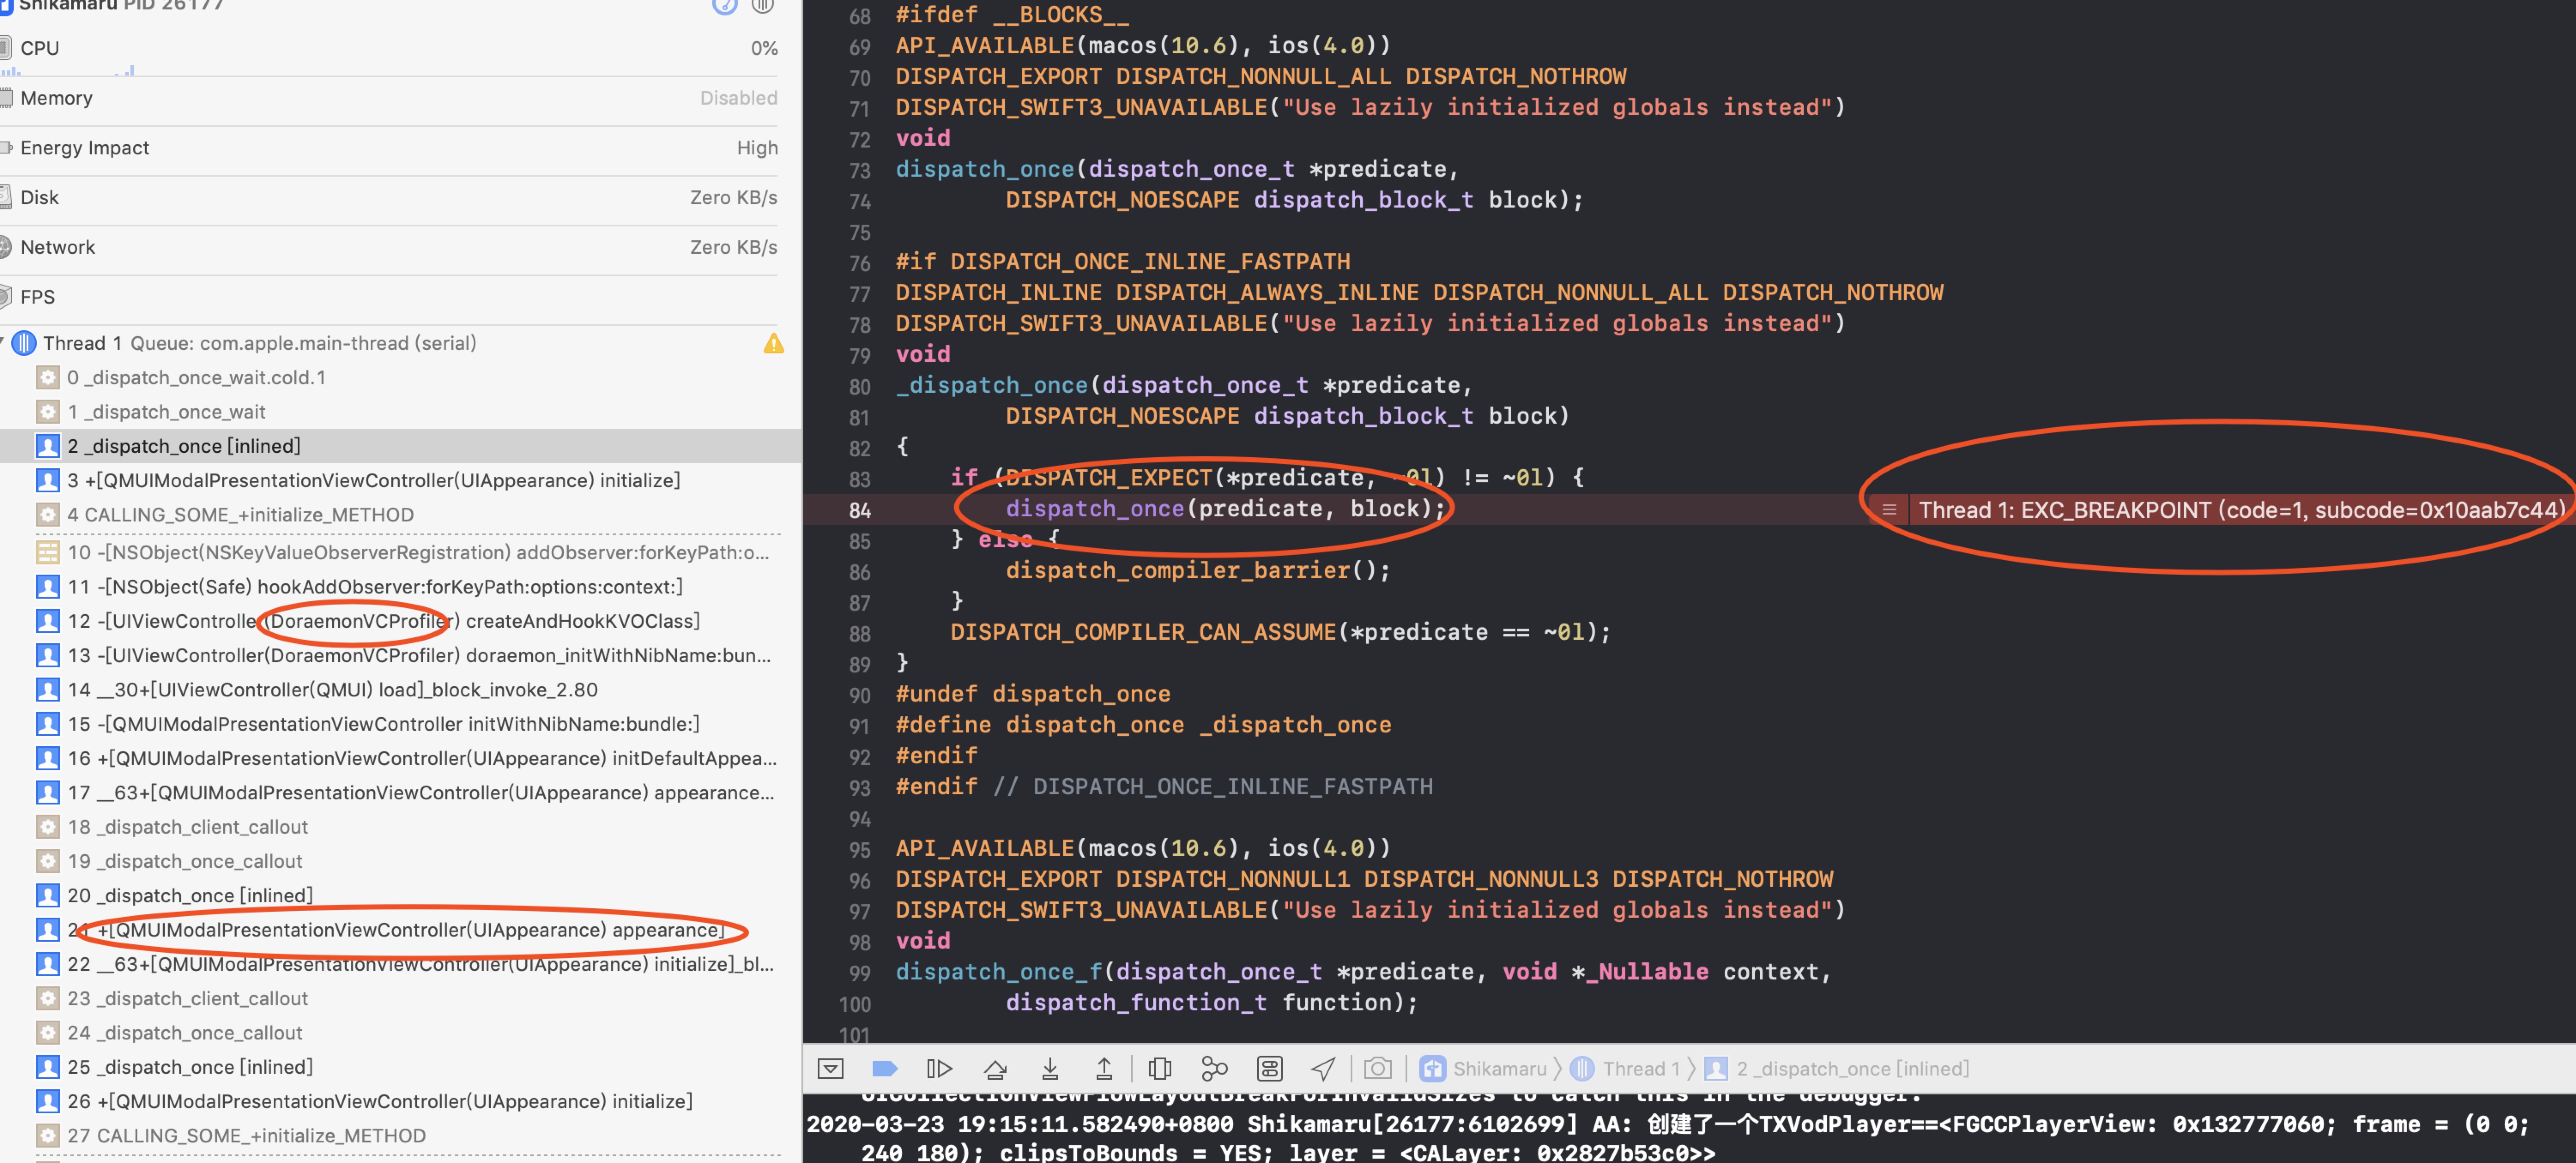The image size is (2576, 1163).
Task: Click line number 73 in the gutter
Action: click(x=859, y=171)
